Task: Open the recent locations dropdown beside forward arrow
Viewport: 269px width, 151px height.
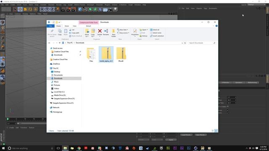Action: pos(57,43)
